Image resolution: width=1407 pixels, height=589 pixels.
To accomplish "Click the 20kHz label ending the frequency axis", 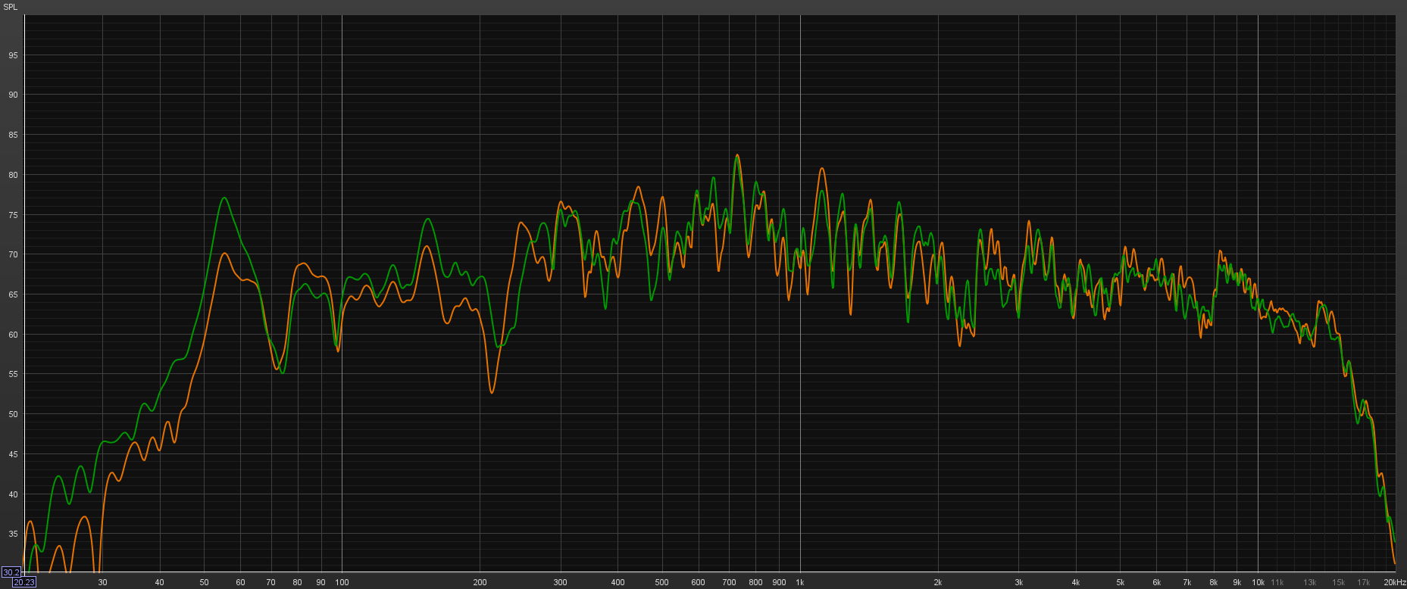I will [1395, 582].
